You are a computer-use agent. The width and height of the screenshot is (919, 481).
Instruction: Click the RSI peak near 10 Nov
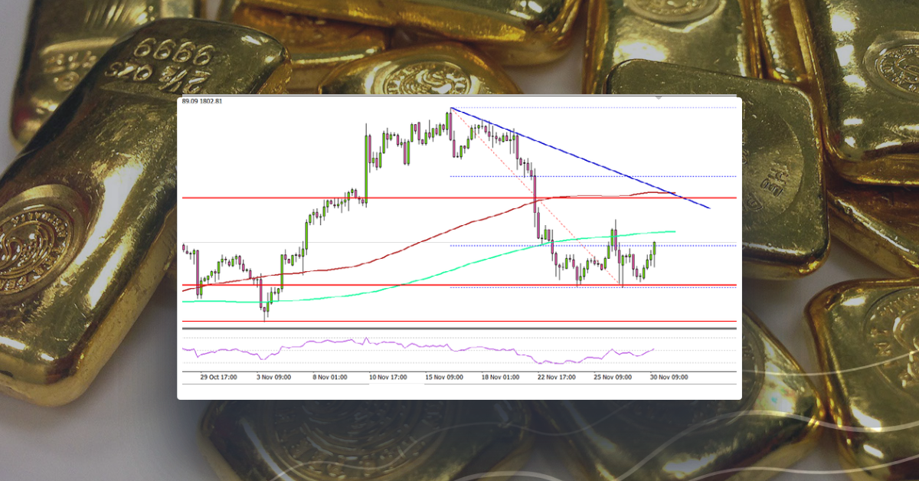365,338
